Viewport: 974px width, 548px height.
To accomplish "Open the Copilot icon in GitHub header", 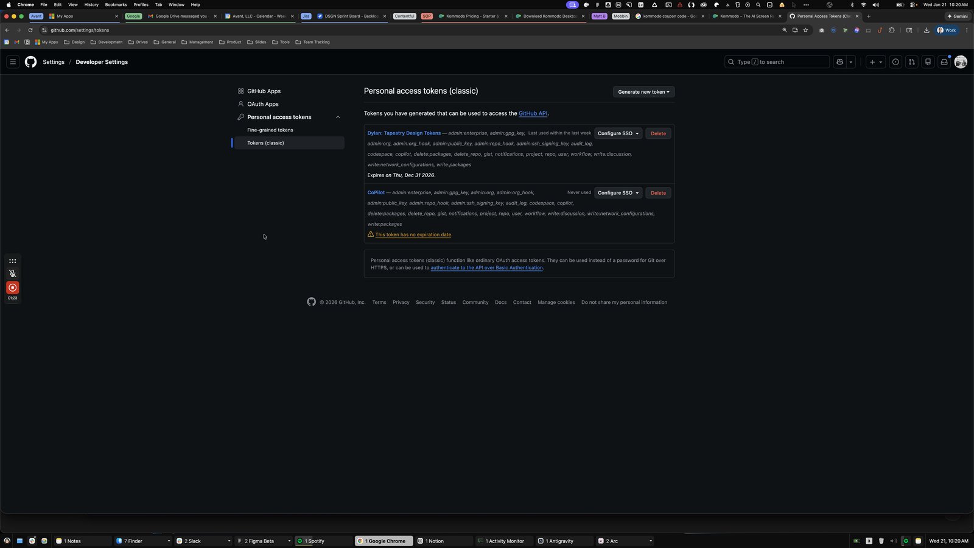I will [x=839, y=61].
